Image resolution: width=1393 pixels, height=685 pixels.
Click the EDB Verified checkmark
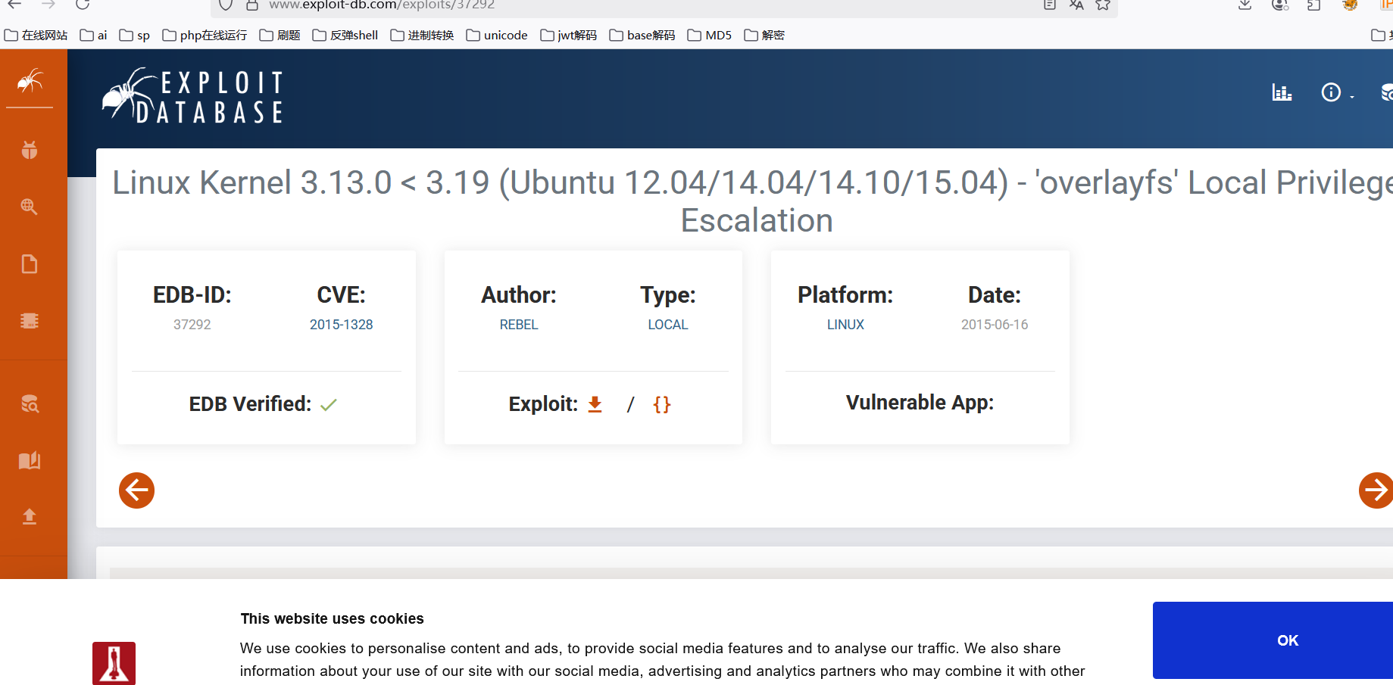tap(328, 405)
